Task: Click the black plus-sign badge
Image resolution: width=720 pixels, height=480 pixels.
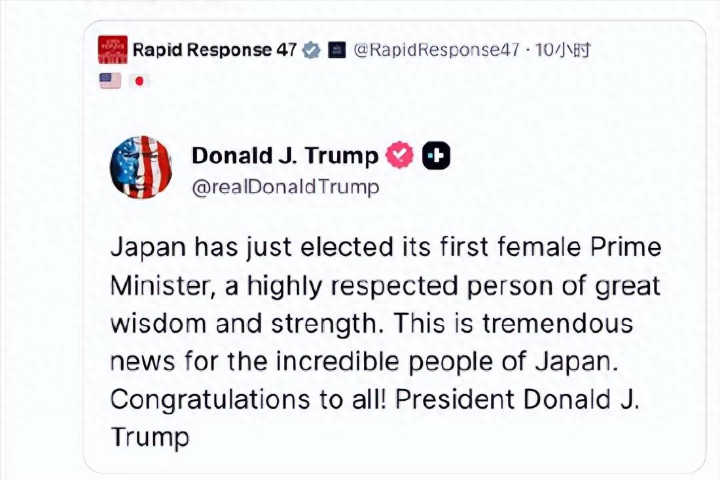Action: pyautogui.click(x=436, y=156)
